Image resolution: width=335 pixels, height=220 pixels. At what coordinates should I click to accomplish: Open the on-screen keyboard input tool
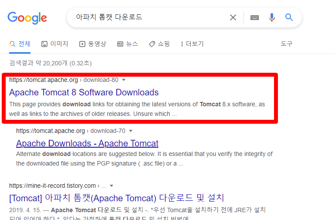(254, 17)
